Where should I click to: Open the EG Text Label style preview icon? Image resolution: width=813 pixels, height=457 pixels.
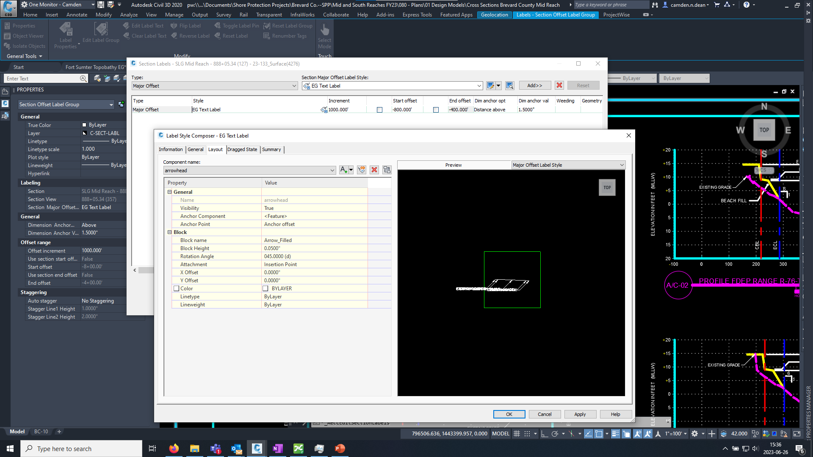tap(510, 85)
